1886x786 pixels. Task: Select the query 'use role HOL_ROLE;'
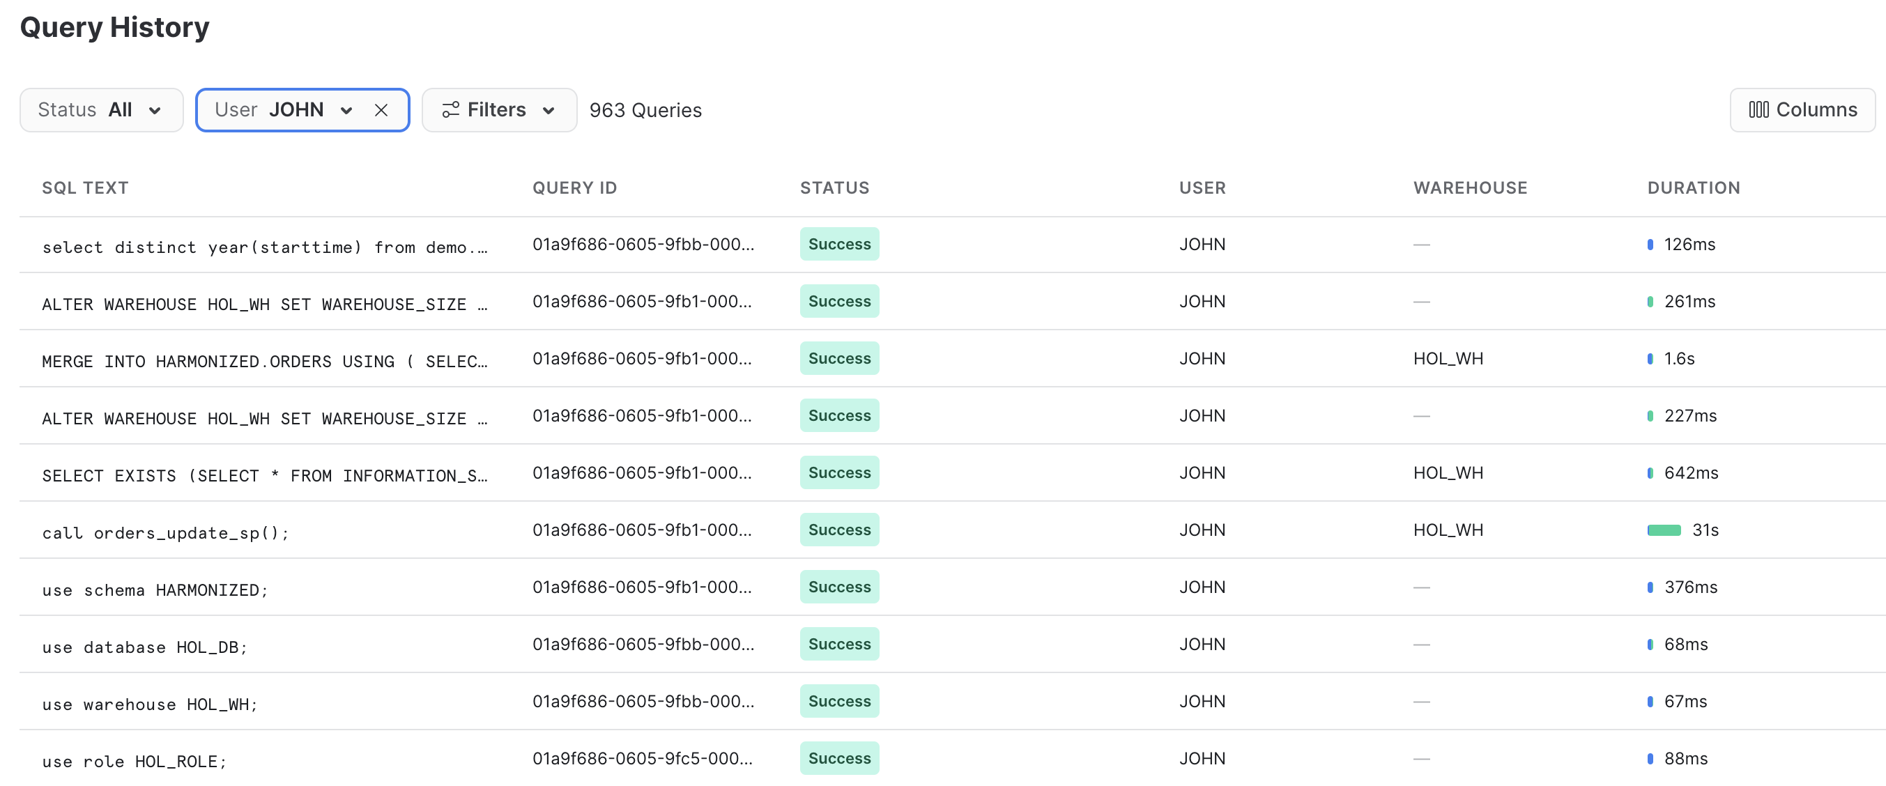(x=134, y=760)
